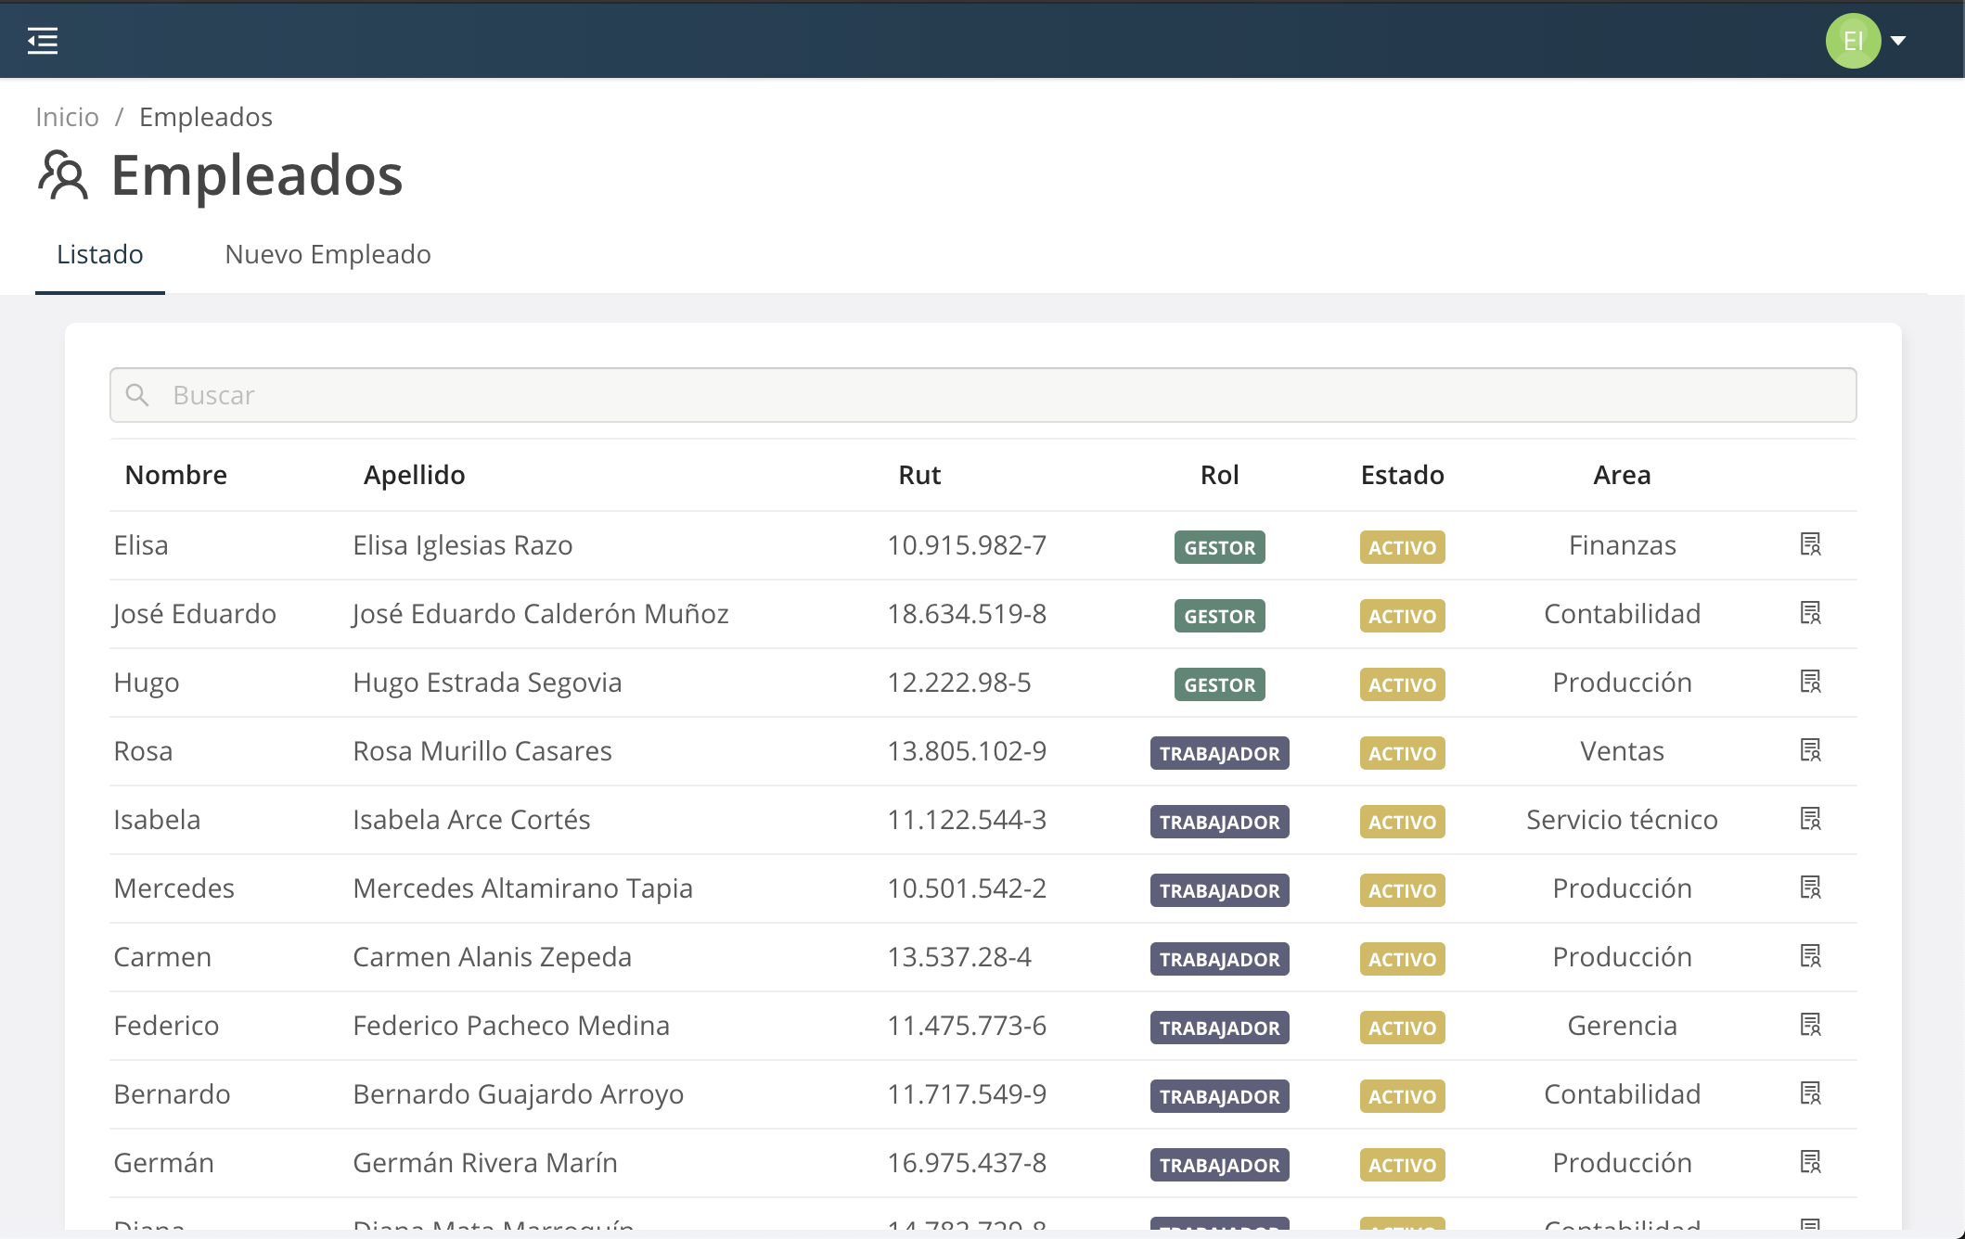Select Rut 13.805.102-9

(x=967, y=751)
